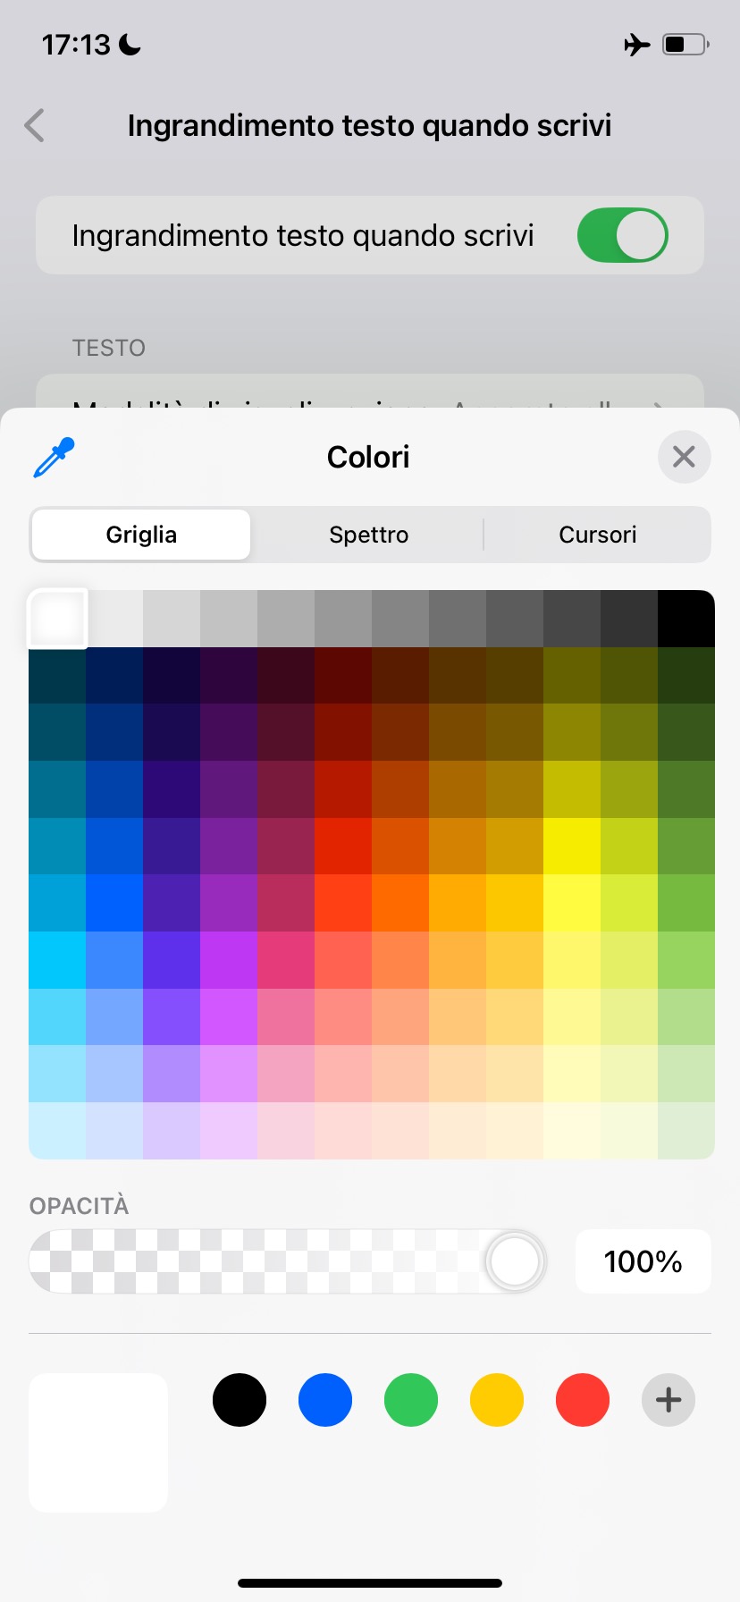Tap the battery indicator icon
The width and height of the screenshot is (740, 1602).
click(x=685, y=44)
